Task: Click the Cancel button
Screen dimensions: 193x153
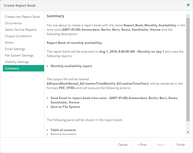Action: coord(123,145)
